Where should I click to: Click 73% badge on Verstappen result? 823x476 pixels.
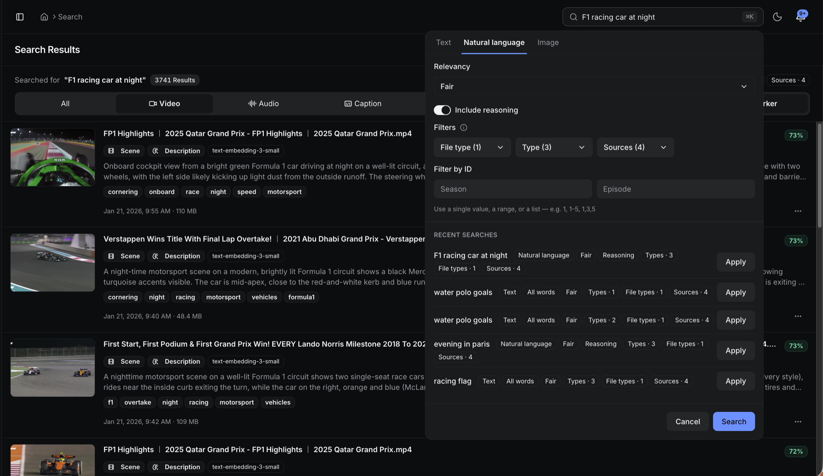pos(796,241)
